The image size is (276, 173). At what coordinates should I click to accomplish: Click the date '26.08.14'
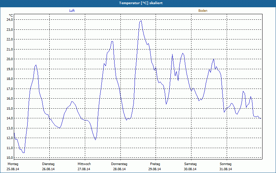48,169
